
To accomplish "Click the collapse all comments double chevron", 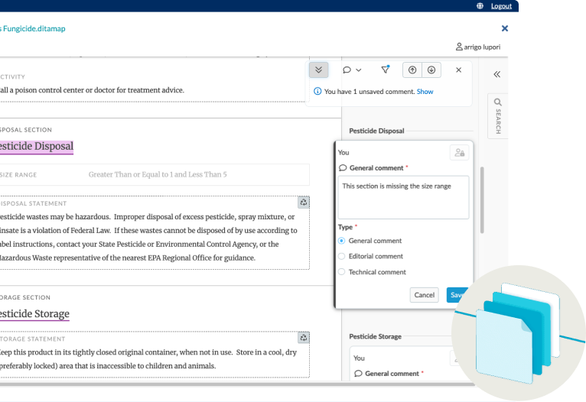I will [318, 70].
